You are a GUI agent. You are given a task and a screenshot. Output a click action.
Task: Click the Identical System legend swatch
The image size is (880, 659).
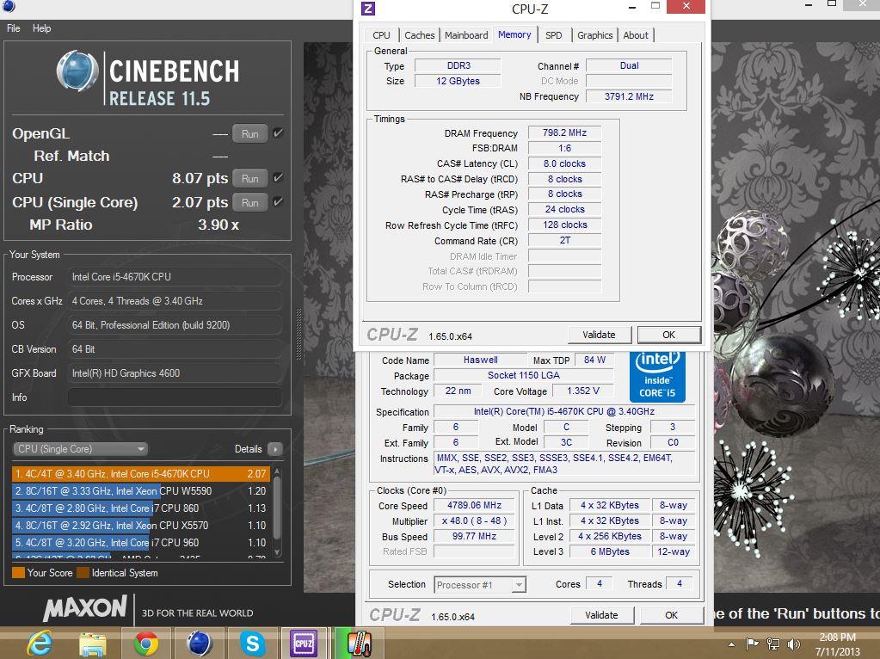point(83,573)
